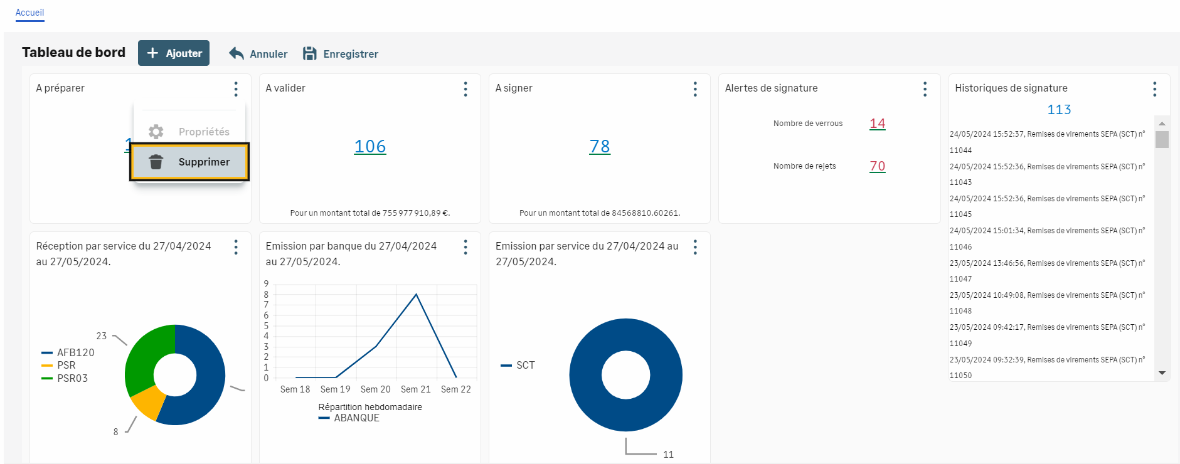Viewport: 1180px width, 464px height.
Task: Click the Annuler undo arrow icon
Action: coord(237,54)
